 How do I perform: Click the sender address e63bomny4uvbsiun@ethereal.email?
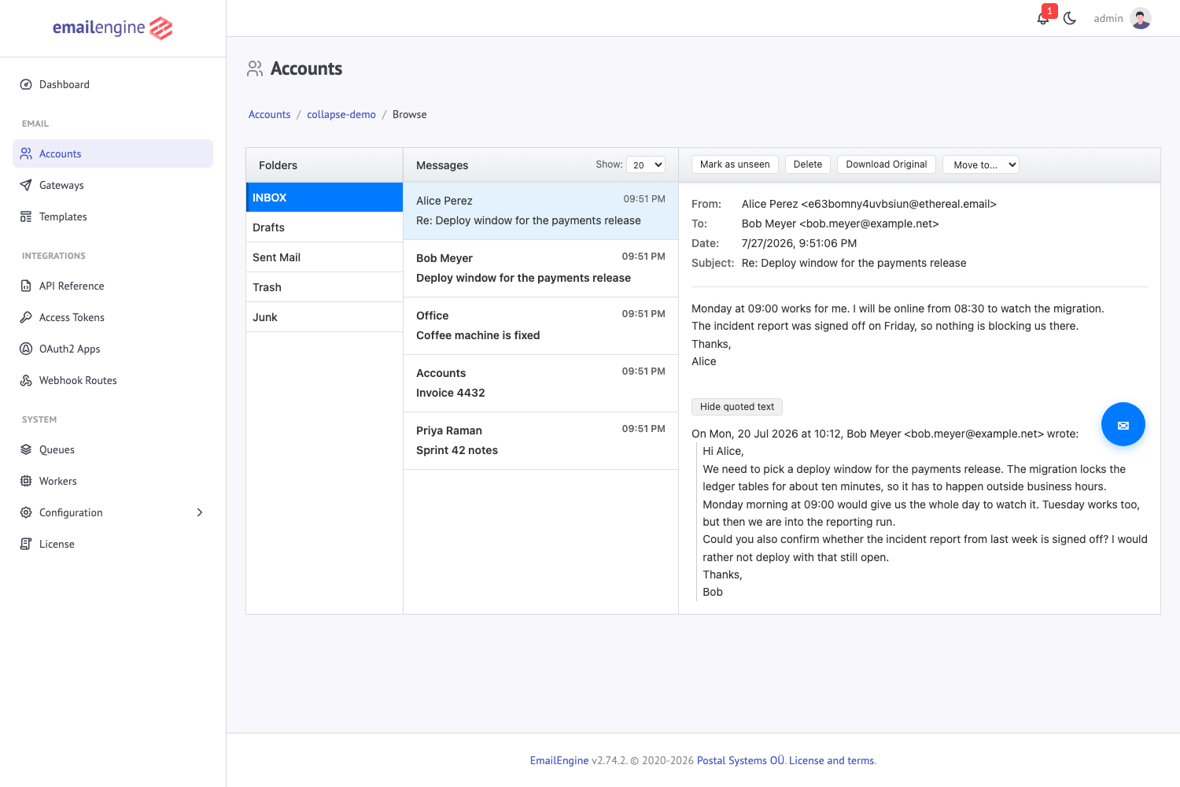[x=898, y=204]
